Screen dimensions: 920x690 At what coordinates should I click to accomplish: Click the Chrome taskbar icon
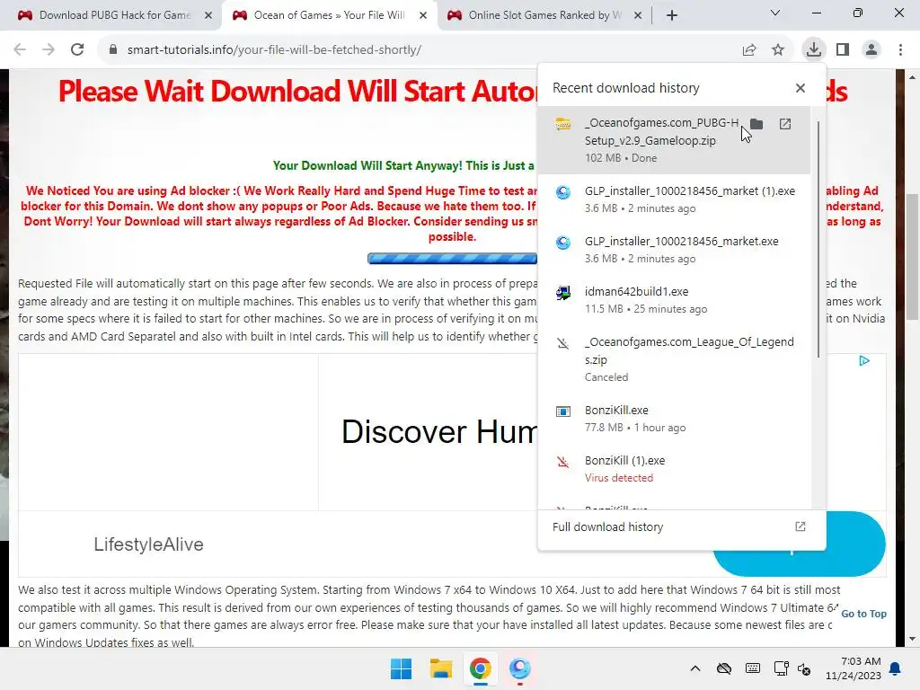480,668
